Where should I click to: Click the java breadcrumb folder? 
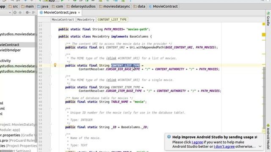coord(43,6)
